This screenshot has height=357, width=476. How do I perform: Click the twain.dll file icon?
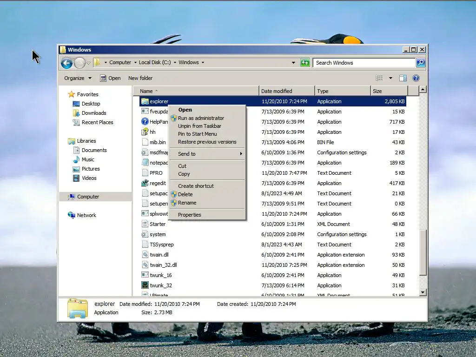[x=145, y=255]
